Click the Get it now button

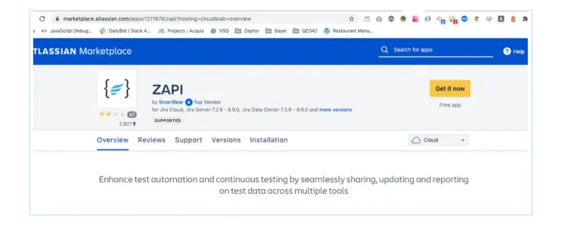point(450,89)
